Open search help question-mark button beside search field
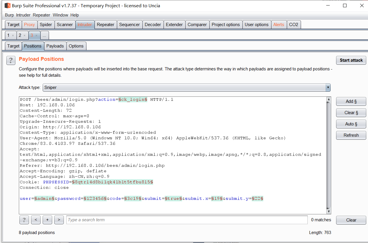This screenshot has width=368, height=243. 24,220
